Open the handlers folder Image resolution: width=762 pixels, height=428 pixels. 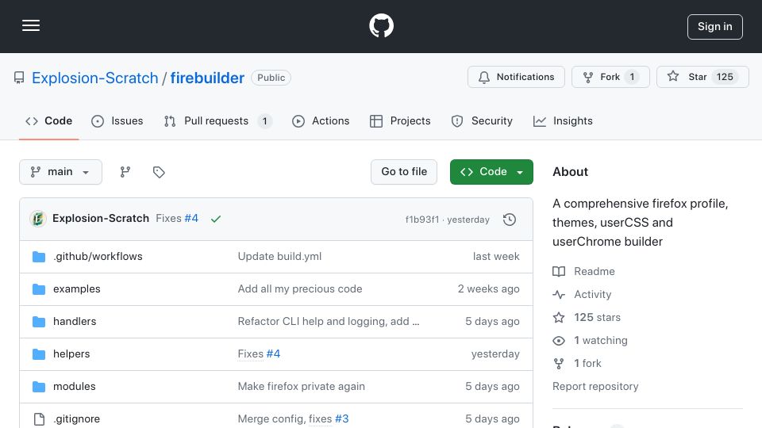[75, 321]
